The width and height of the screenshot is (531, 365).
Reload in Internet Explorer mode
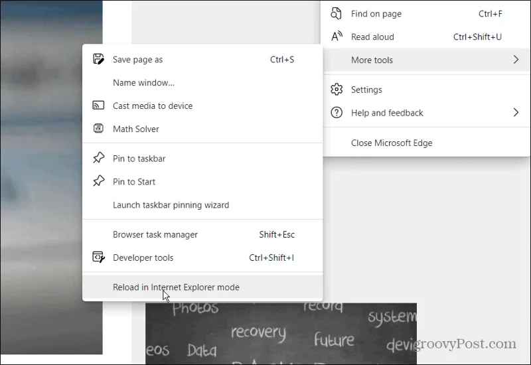(x=202, y=287)
